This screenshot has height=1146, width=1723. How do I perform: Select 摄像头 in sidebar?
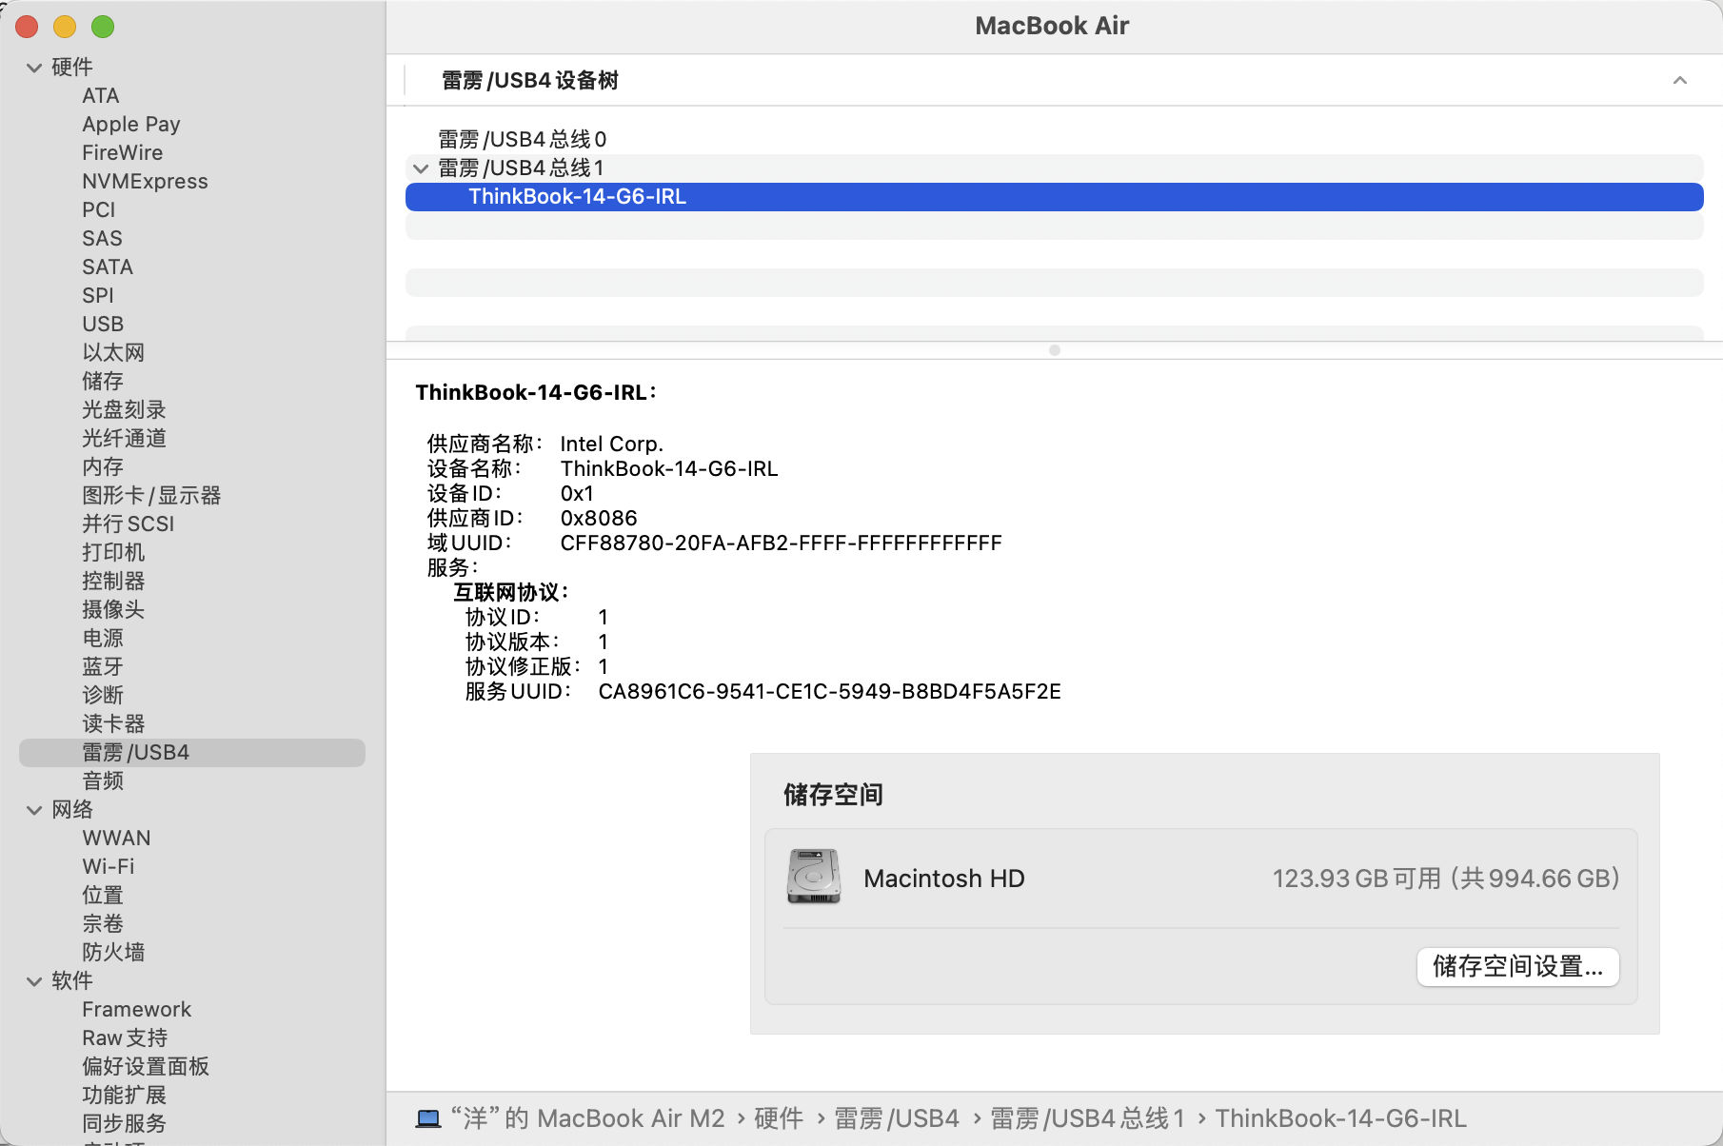point(113,610)
